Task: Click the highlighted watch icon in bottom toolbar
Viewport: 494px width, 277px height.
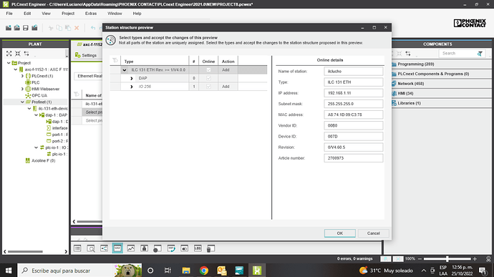Action: click(117, 248)
